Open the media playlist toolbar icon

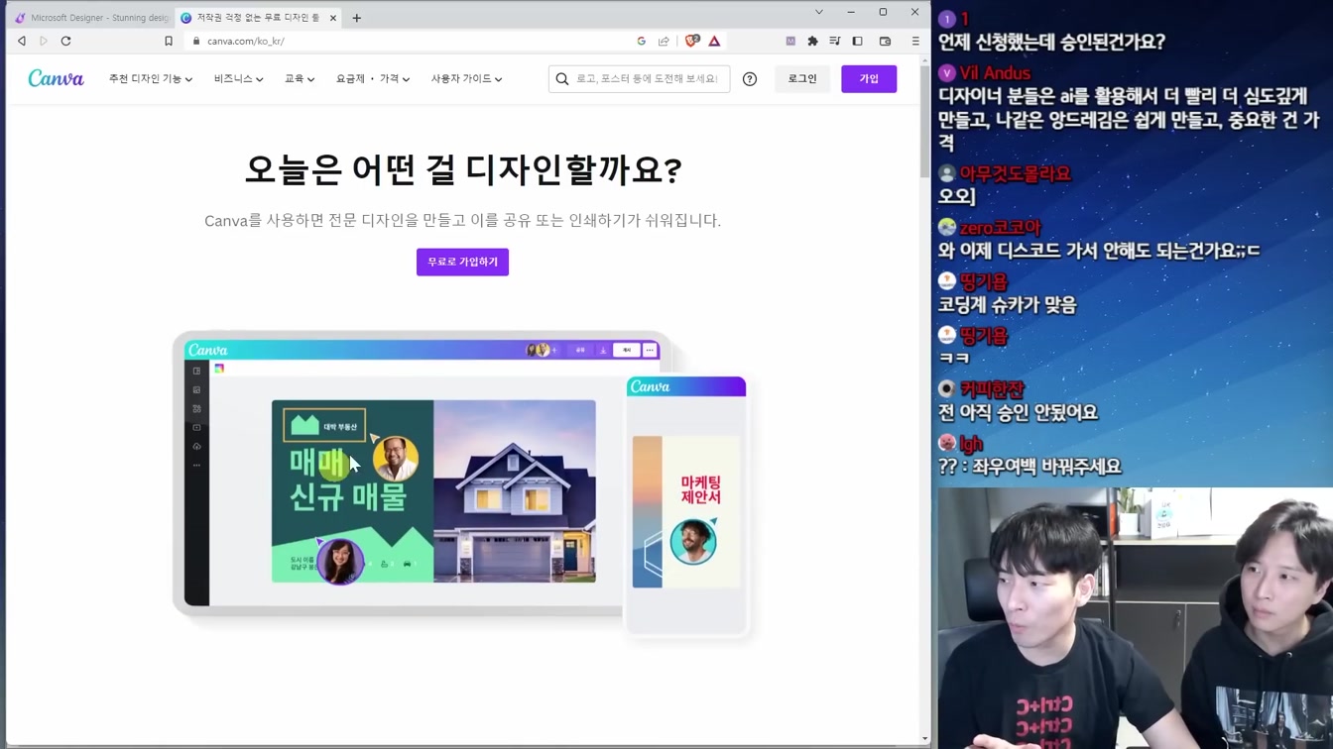pos(835,41)
